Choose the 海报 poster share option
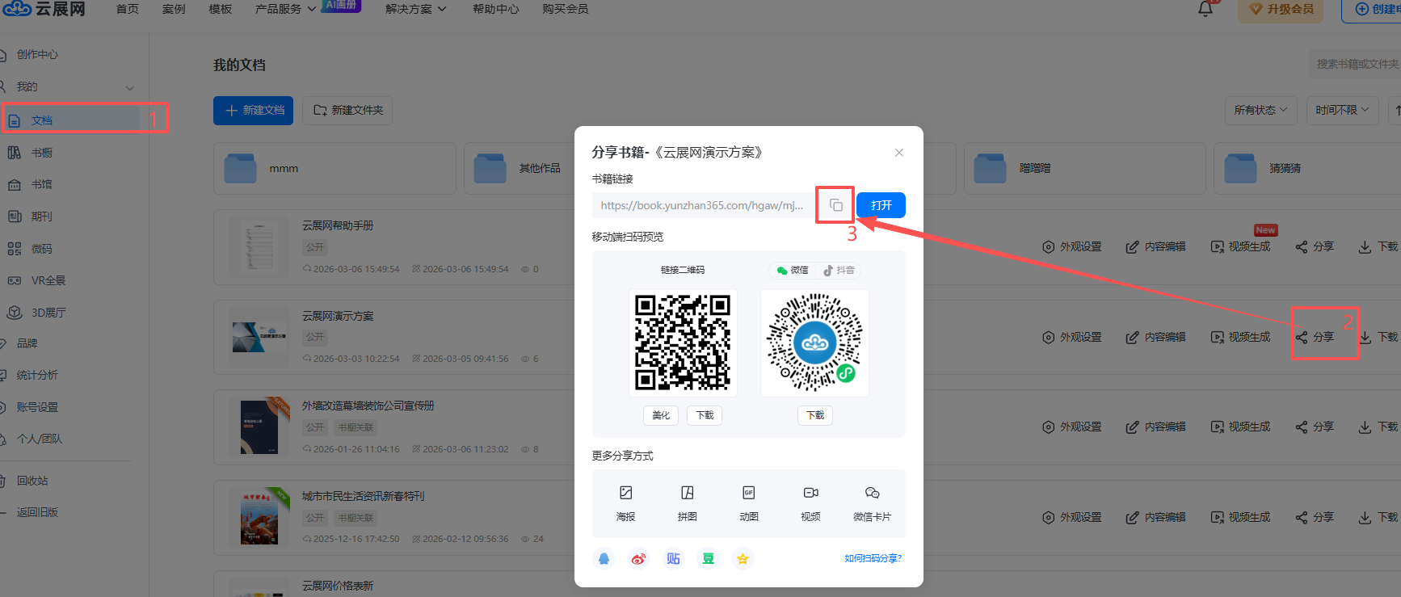 tap(625, 502)
